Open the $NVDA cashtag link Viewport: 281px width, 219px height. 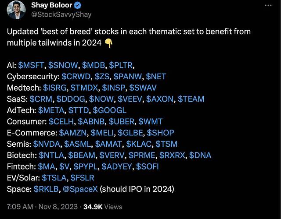tap(47, 144)
